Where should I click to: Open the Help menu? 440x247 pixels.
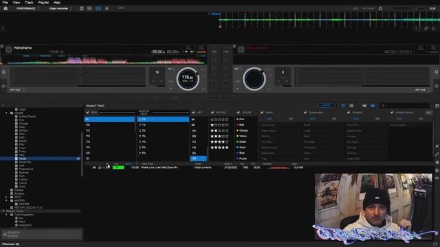pyautogui.click(x=56, y=3)
